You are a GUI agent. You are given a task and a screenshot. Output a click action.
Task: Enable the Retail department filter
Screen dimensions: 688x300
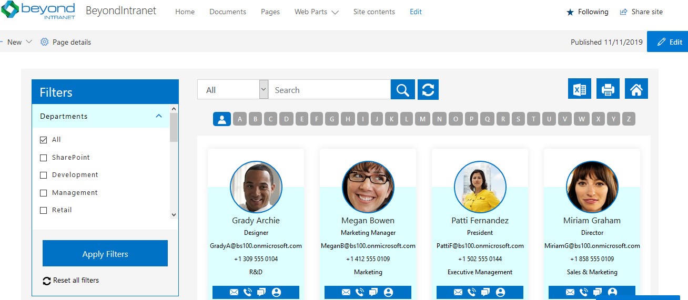(x=44, y=210)
